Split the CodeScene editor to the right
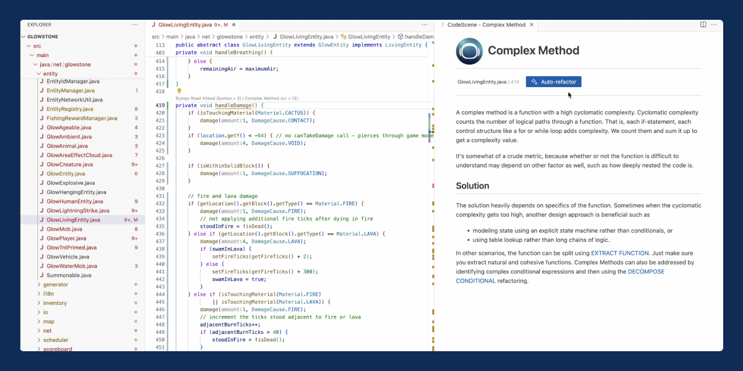743x371 pixels. pyautogui.click(x=703, y=25)
